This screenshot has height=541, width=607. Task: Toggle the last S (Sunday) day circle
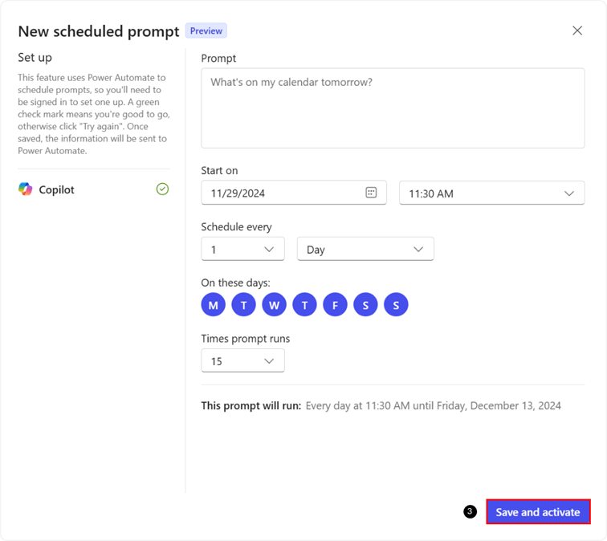point(397,305)
